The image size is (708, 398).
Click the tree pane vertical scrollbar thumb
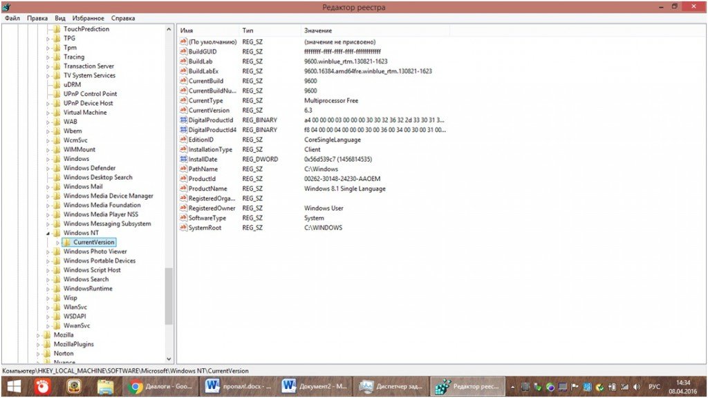[169, 296]
